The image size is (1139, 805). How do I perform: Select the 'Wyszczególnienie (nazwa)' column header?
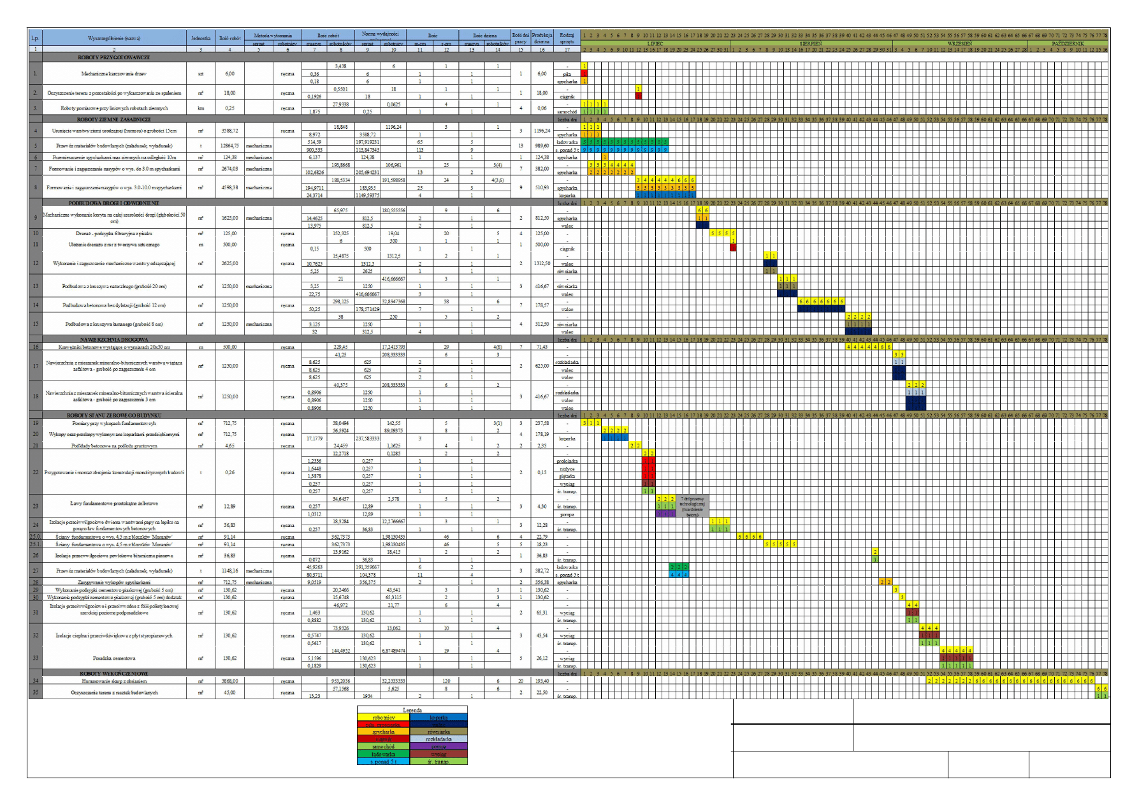(x=114, y=38)
